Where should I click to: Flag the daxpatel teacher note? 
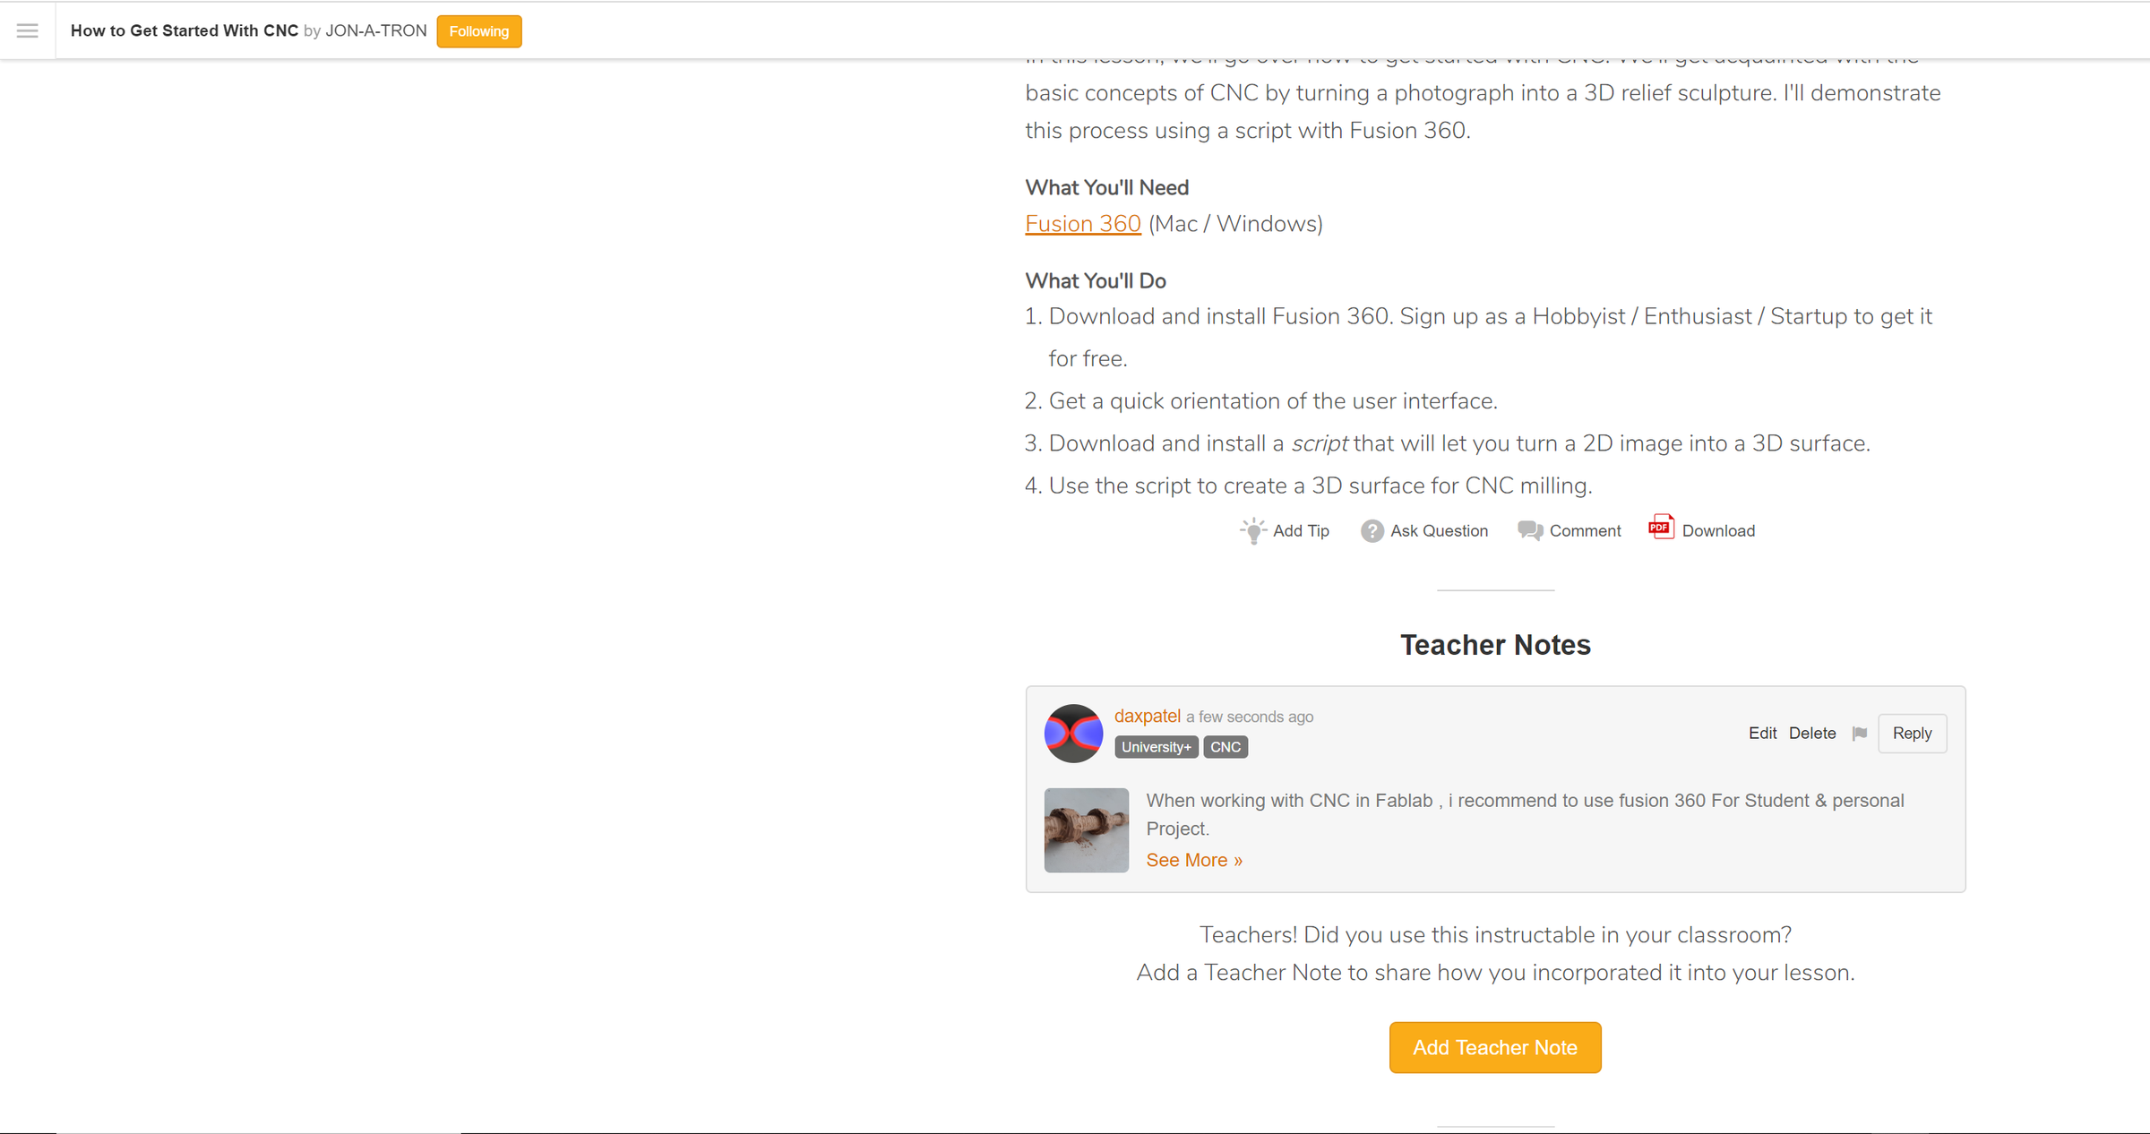tap(1860, 734)
